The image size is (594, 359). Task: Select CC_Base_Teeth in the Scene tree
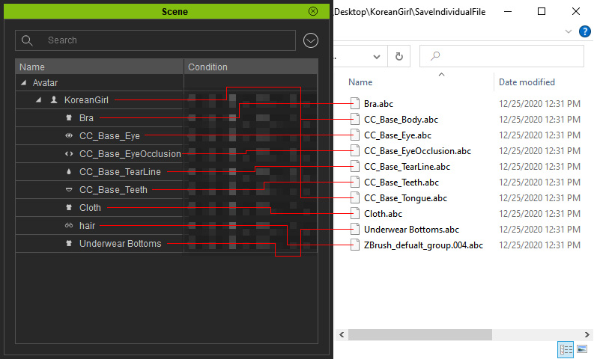[x=113, y=190]
